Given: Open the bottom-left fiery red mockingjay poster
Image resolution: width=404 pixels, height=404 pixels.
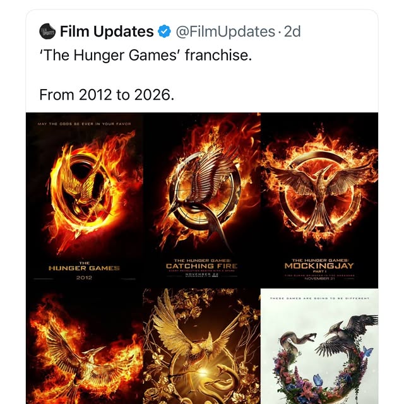Looking at the screenshot, I should click(x=84, y=346).
